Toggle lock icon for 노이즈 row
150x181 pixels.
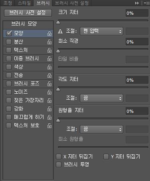(49, 92)
